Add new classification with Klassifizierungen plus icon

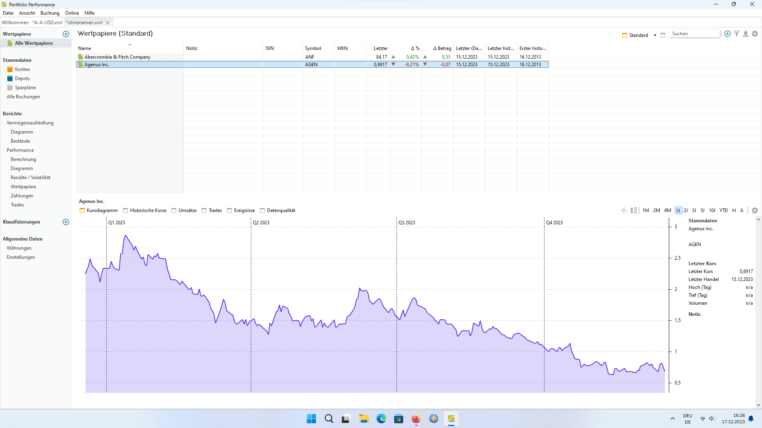point(66,222)
